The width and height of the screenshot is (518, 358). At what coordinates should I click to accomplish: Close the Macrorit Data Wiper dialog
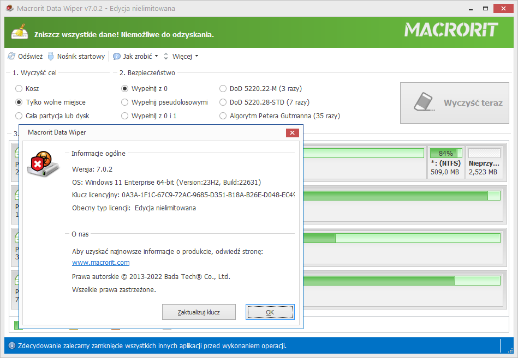point(293,132)
